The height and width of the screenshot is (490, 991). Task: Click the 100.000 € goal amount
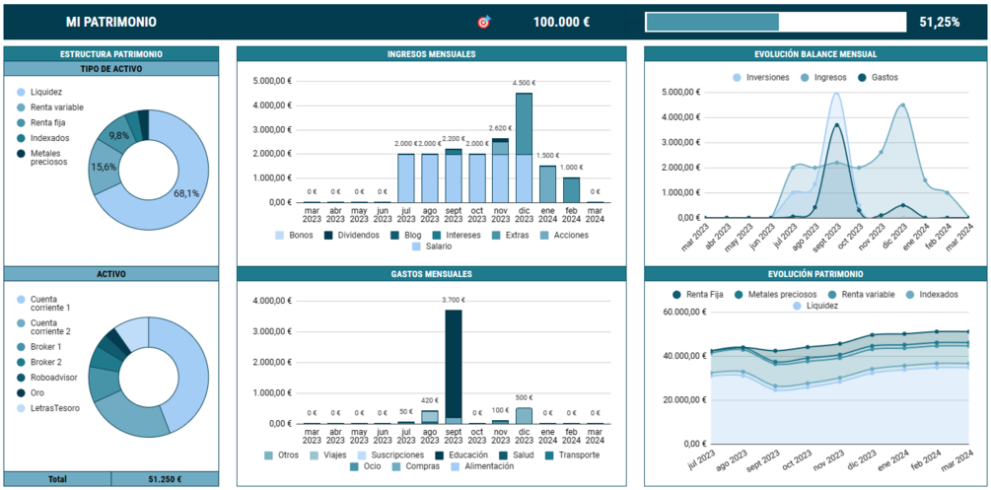coord(561,22)
